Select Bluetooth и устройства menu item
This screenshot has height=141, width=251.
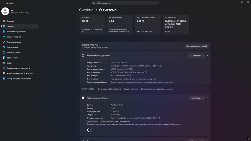click(x=20, y=32)
